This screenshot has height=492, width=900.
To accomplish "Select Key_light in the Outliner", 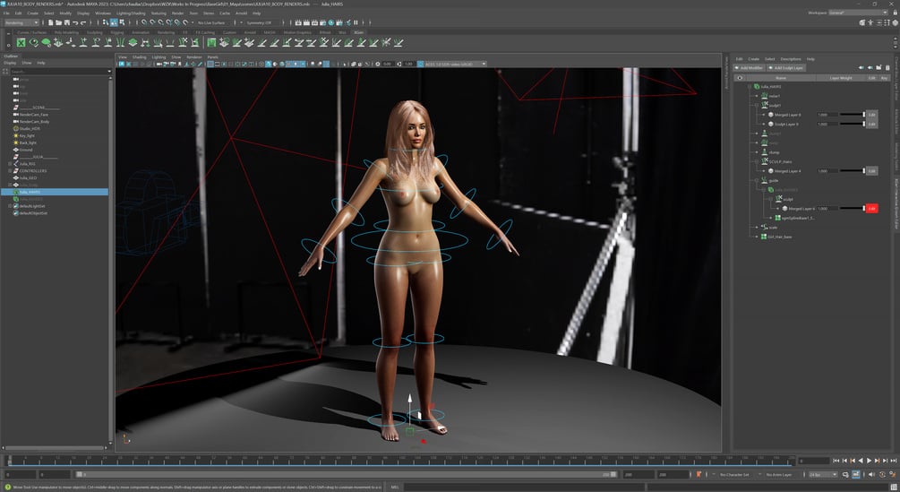I will point(26,135).
